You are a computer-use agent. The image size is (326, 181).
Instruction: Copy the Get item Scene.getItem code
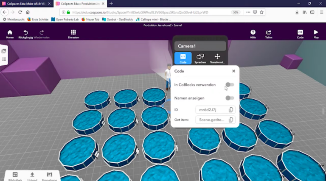(x=231, y=120)
